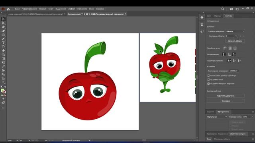Viewport: 255px width, 143px height.
Task: Enable the scale corners checkbox
Action: click(208, 79)
